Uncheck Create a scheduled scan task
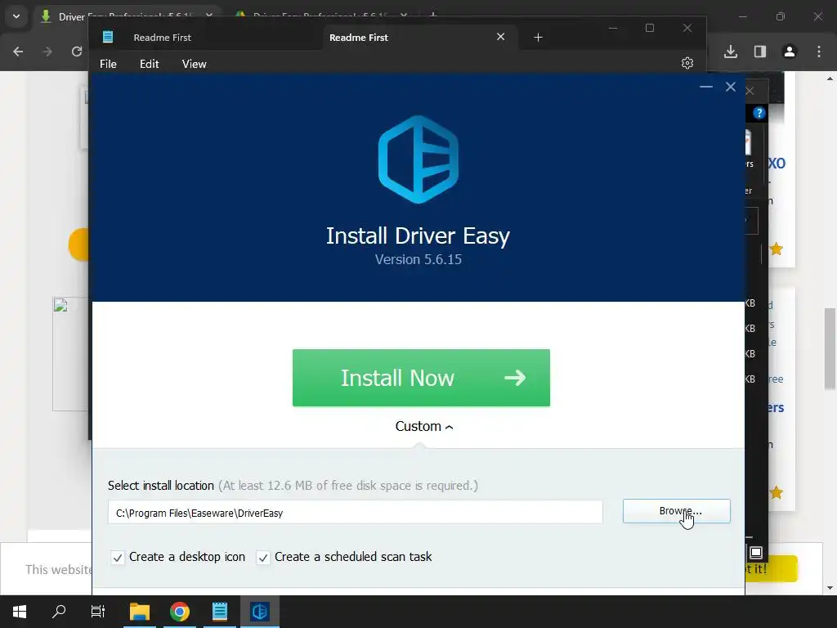The width and height of the screenshot is (837, 628). click(x=262, y=558)
